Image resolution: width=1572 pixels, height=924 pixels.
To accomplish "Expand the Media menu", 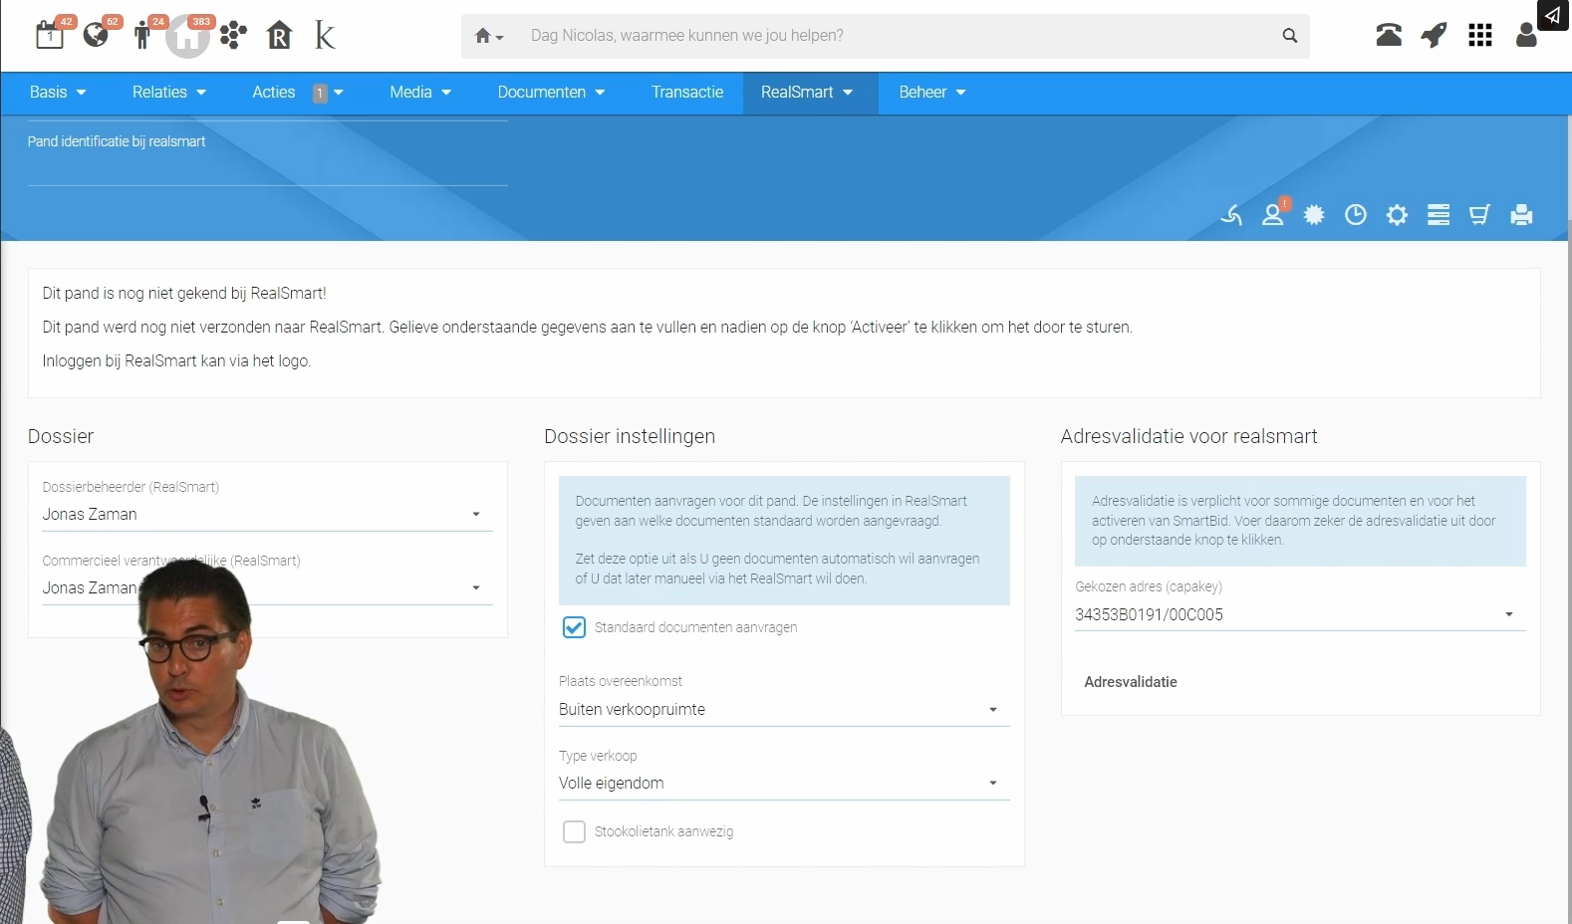I will (x=420, y=93).
